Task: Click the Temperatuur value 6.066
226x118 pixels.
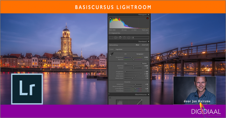Action: (x=146, y=57)
